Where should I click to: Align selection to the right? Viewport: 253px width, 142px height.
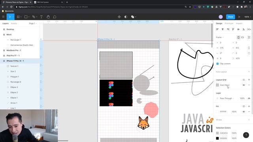coord(228,29)
